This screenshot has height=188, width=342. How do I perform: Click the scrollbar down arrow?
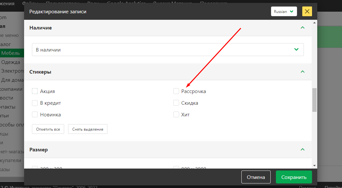click(x=314, y=165)
